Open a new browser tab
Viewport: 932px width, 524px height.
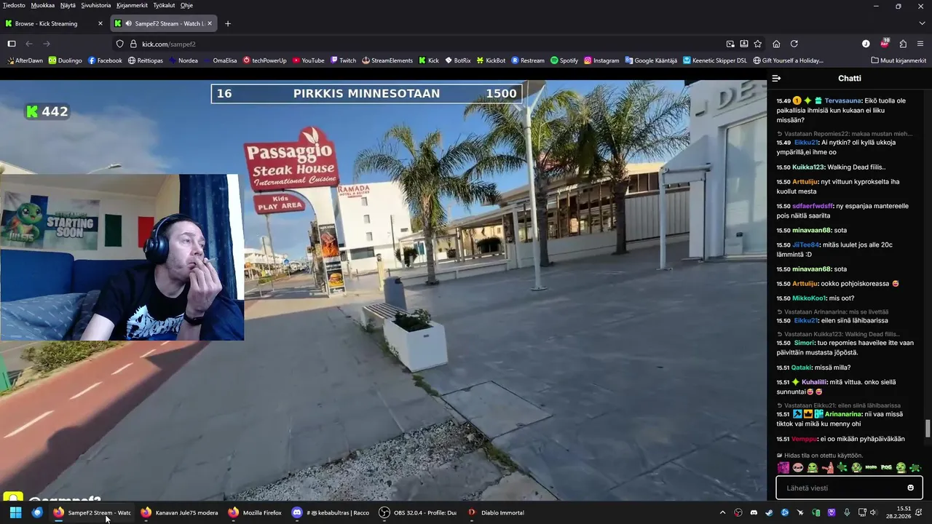(x=228, y=23)
